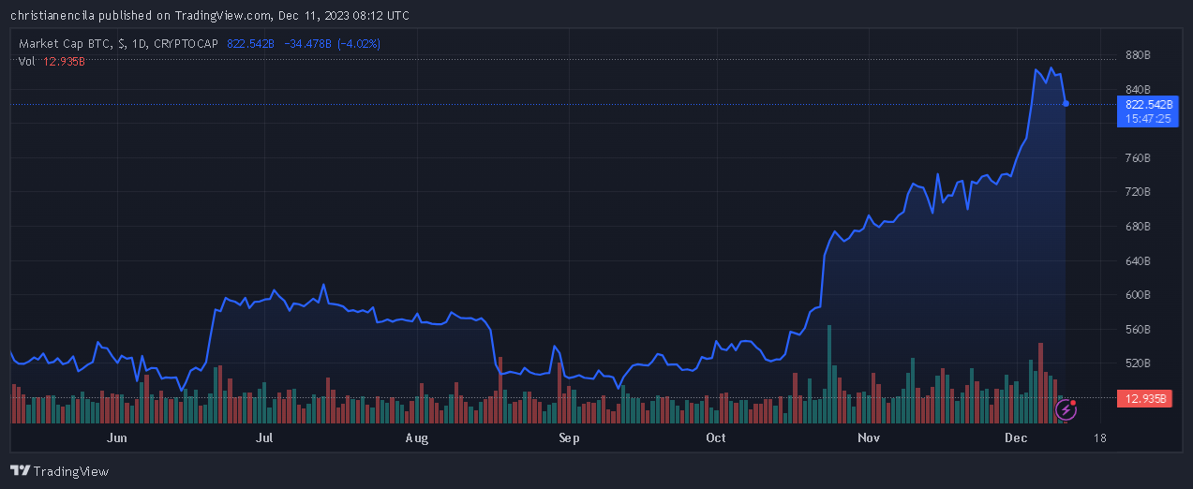The height and width of the screenshot is (489, 1193).
Task: Click the 560B price axis label
Action: point(1137,330)
